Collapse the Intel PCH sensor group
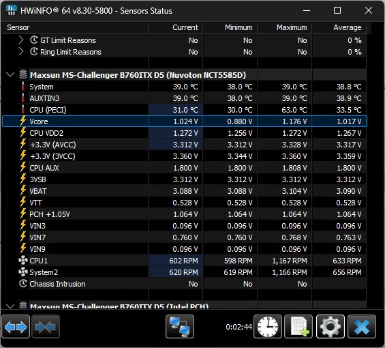The width and height of the screenshot is (385, 348). click(10, 306)
